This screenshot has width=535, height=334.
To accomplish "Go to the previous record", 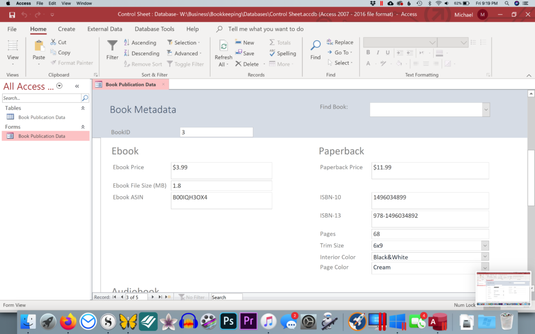I will tap(122, 297).
